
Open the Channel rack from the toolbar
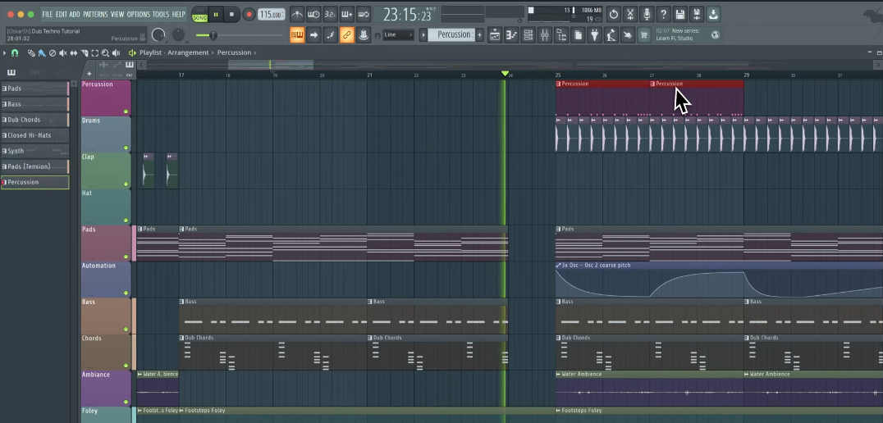point(528,35)
